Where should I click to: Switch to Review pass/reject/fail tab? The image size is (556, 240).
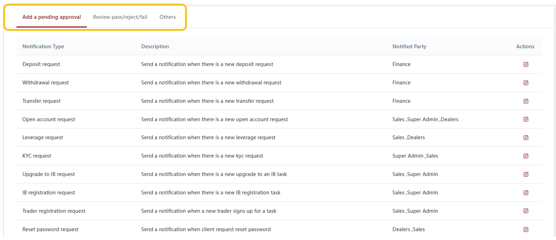[120, 17]
